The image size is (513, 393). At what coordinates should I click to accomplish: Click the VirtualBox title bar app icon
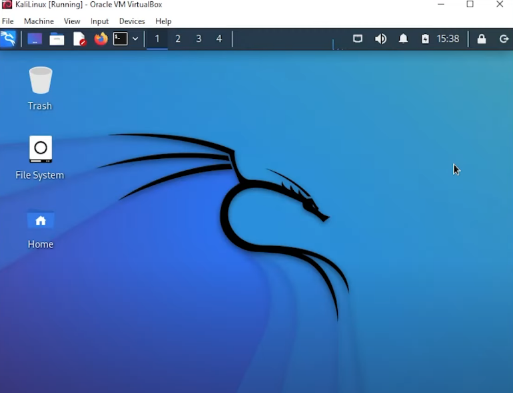7,5
